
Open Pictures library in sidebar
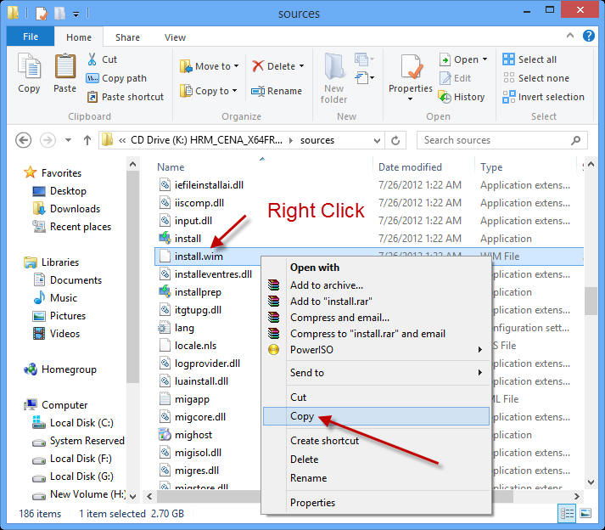tap(59, 316)
